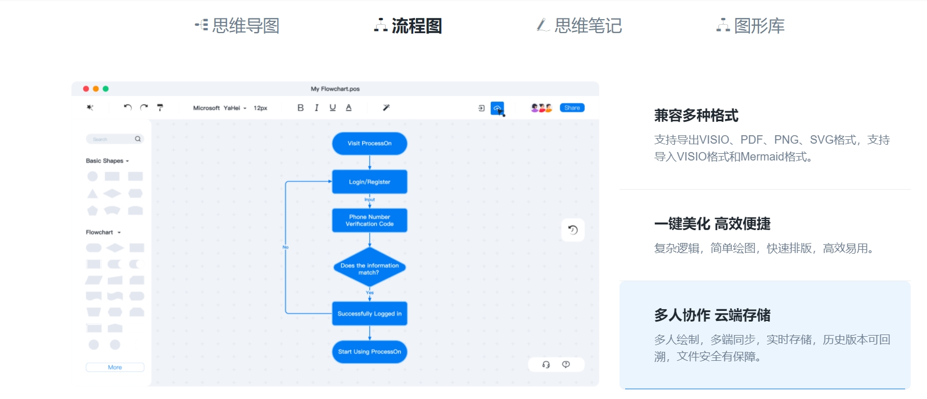The height and width of the screenshot is (399, 927).
Task: Select the 一键美化 高效便捷 feature card
Action: (x=765, y=235)
